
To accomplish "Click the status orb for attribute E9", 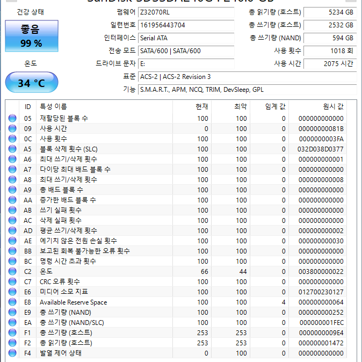I will coord(12,312).
